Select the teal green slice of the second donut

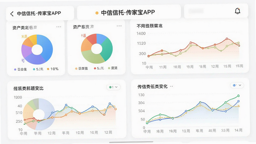tap(107, 49)
